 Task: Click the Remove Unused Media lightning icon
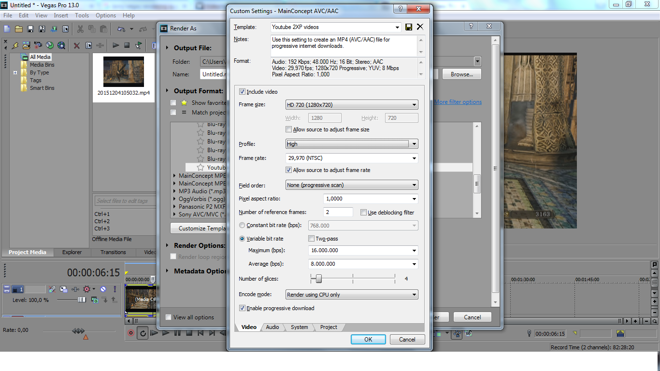click(15, 45)
